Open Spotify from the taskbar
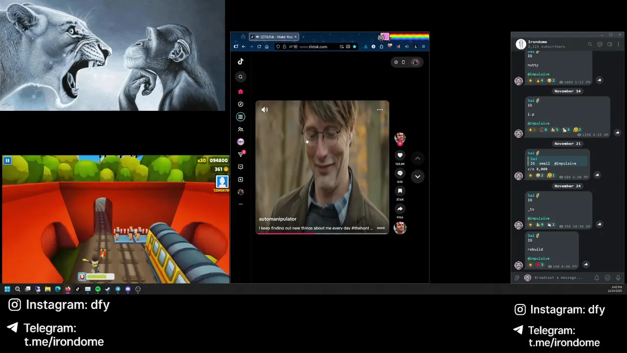Screen dimensions: 627x353 click(97, 289)
